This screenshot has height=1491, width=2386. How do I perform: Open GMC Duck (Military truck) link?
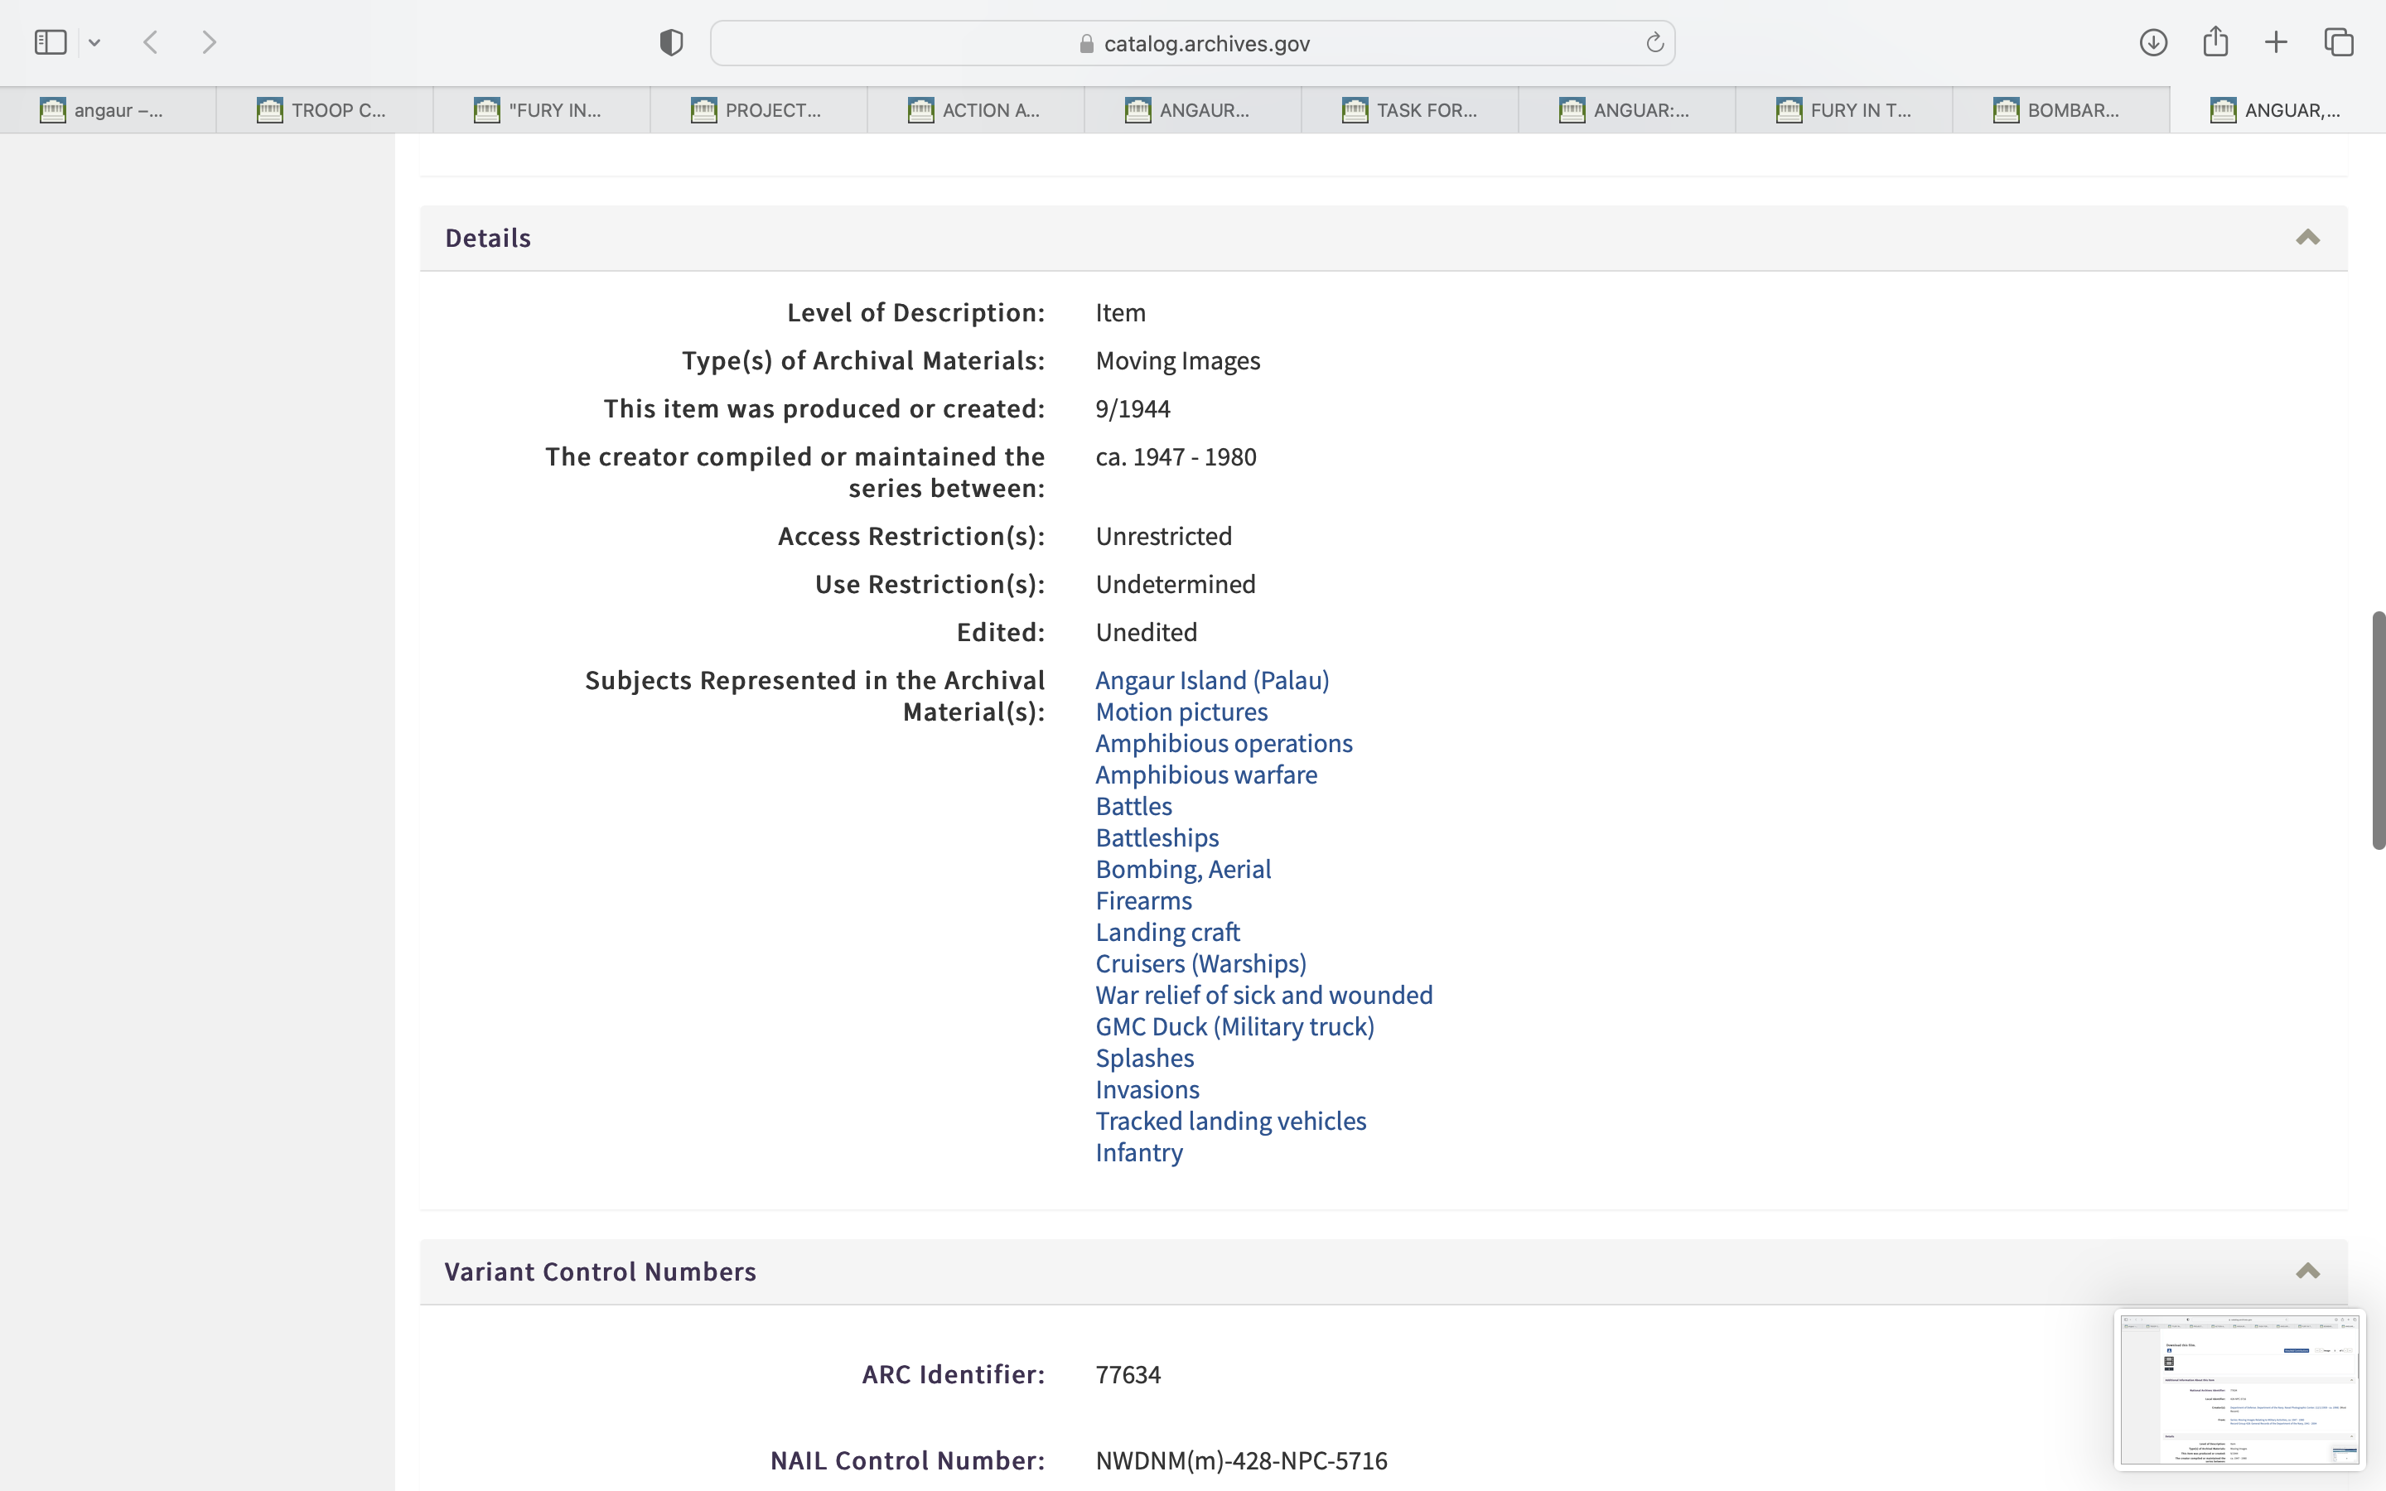[1234, 1026]
